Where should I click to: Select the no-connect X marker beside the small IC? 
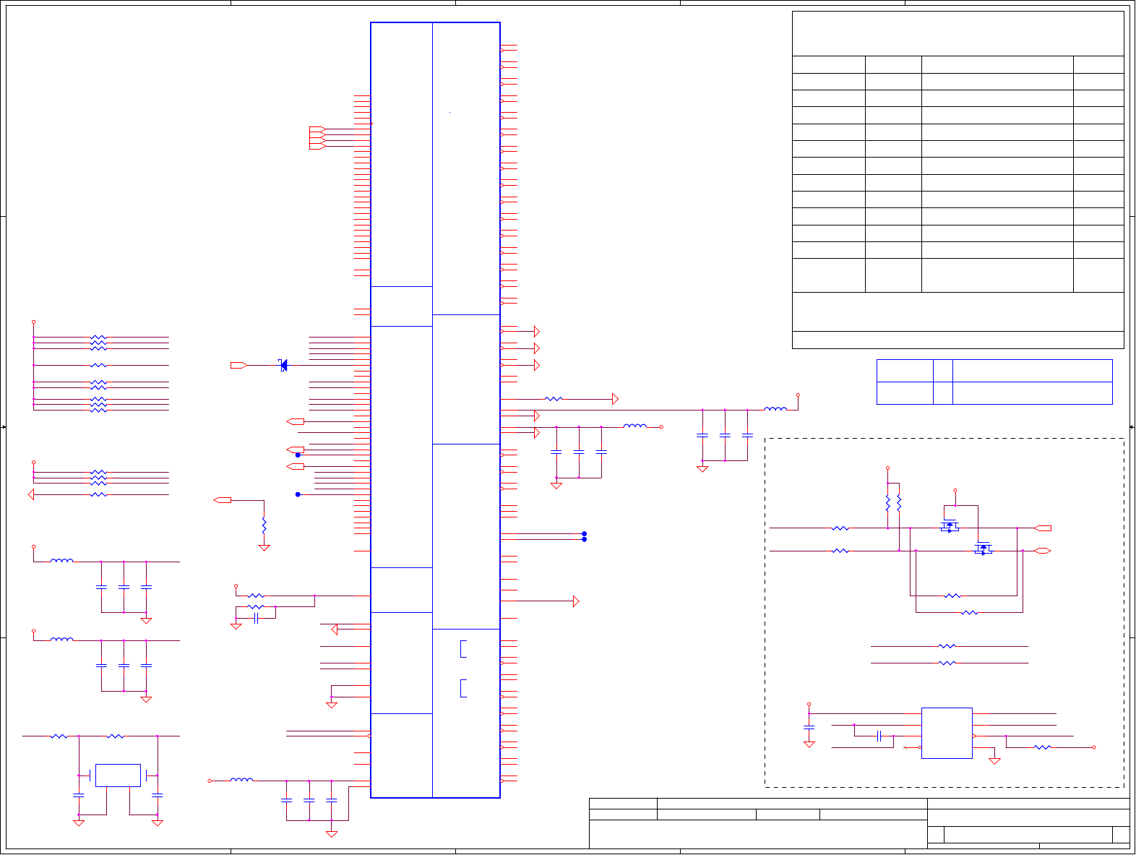[x=905, y=747]
